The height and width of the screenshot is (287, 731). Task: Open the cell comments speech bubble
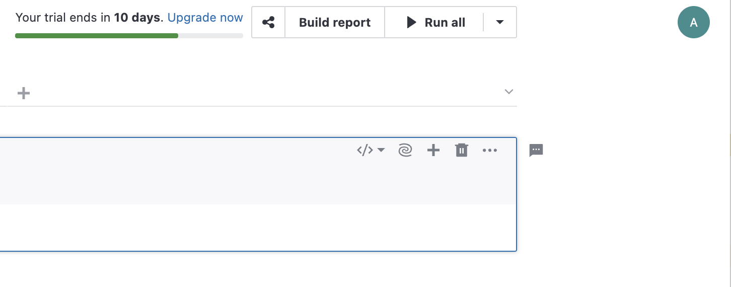pyautogui.click(x=536, y=150)
